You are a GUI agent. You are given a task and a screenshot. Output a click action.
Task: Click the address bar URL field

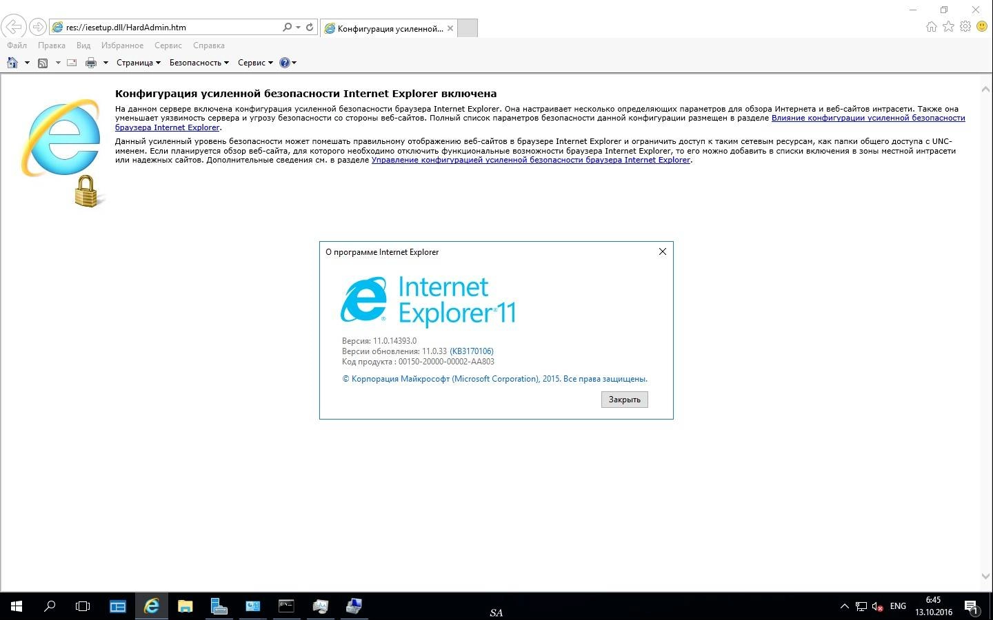(x=165, y=28)
